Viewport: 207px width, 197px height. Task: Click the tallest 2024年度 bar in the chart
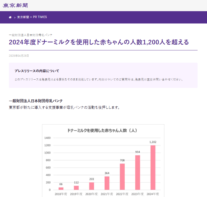click(x=153, y=167)
